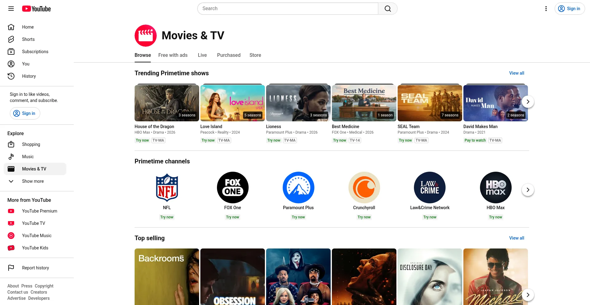View all Top selling titles
This screenshot has width=590, height=305.
(517, 238)
